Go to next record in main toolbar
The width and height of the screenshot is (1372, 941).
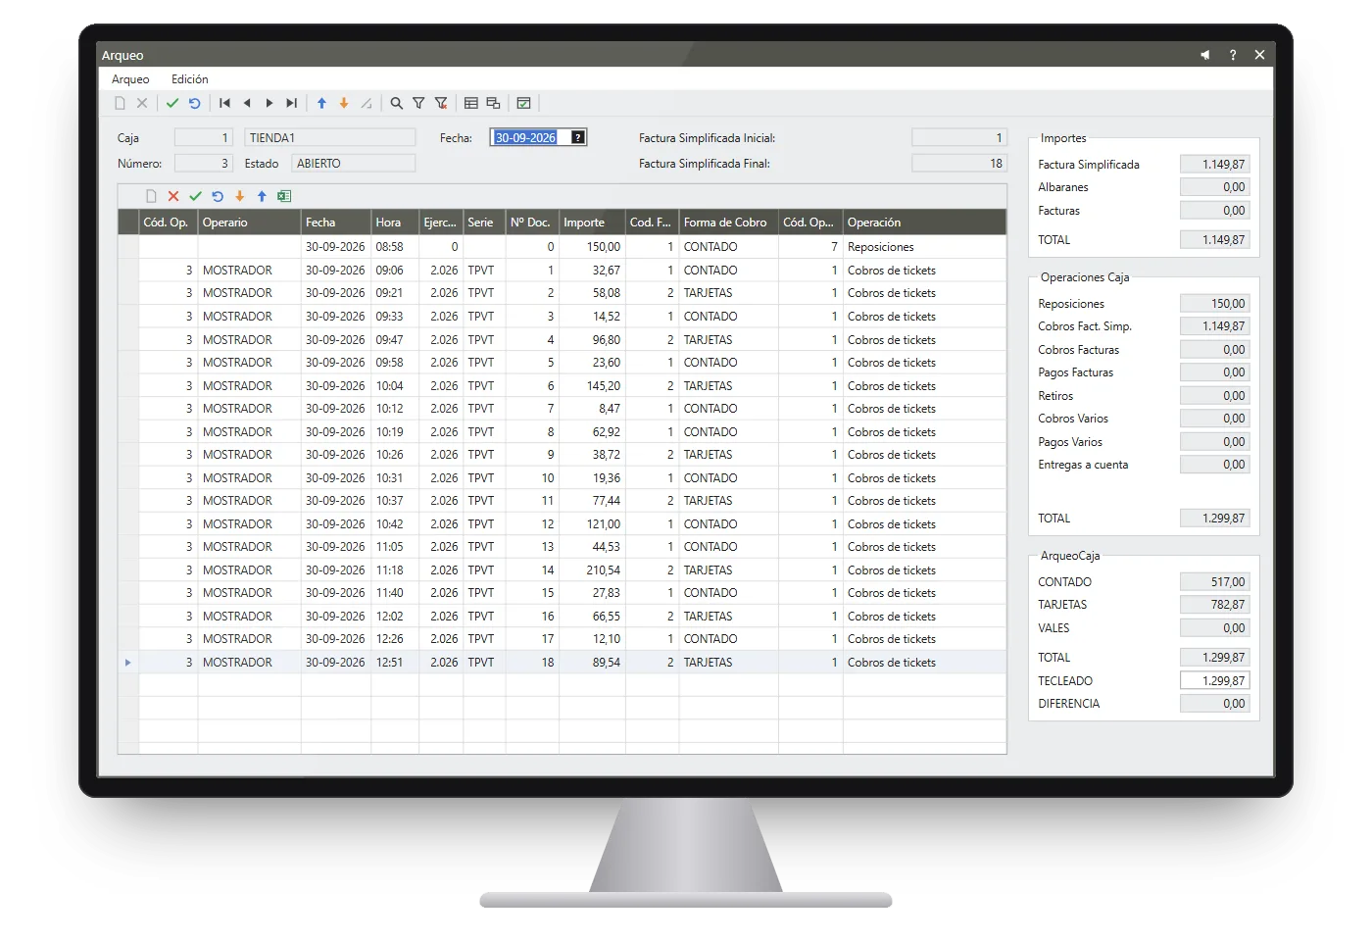269,103
